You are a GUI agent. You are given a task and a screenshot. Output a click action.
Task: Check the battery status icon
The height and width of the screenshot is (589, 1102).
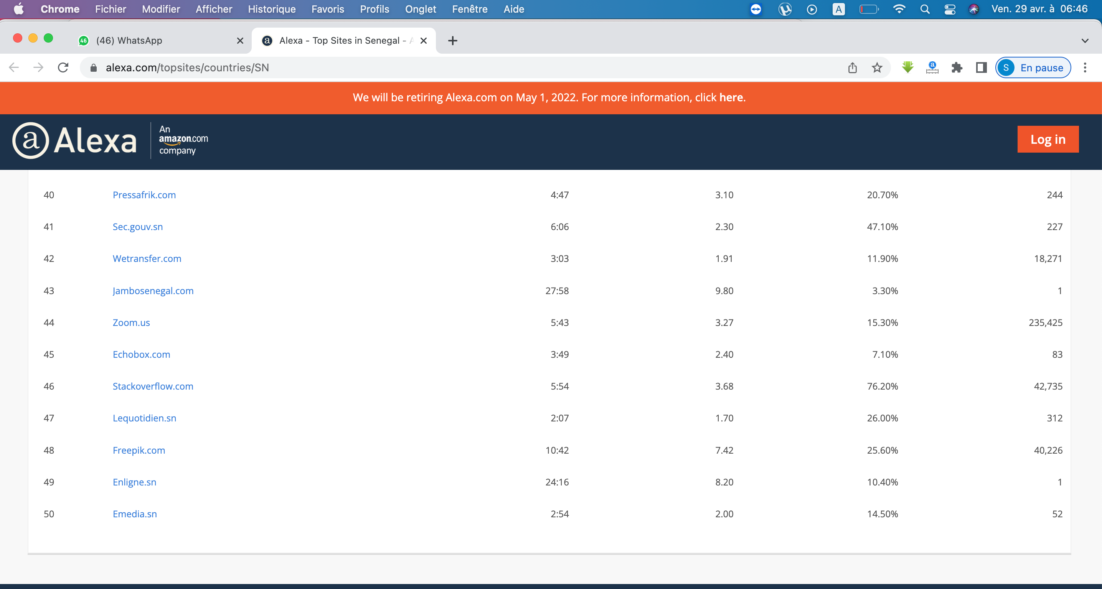tap(869, 9)
